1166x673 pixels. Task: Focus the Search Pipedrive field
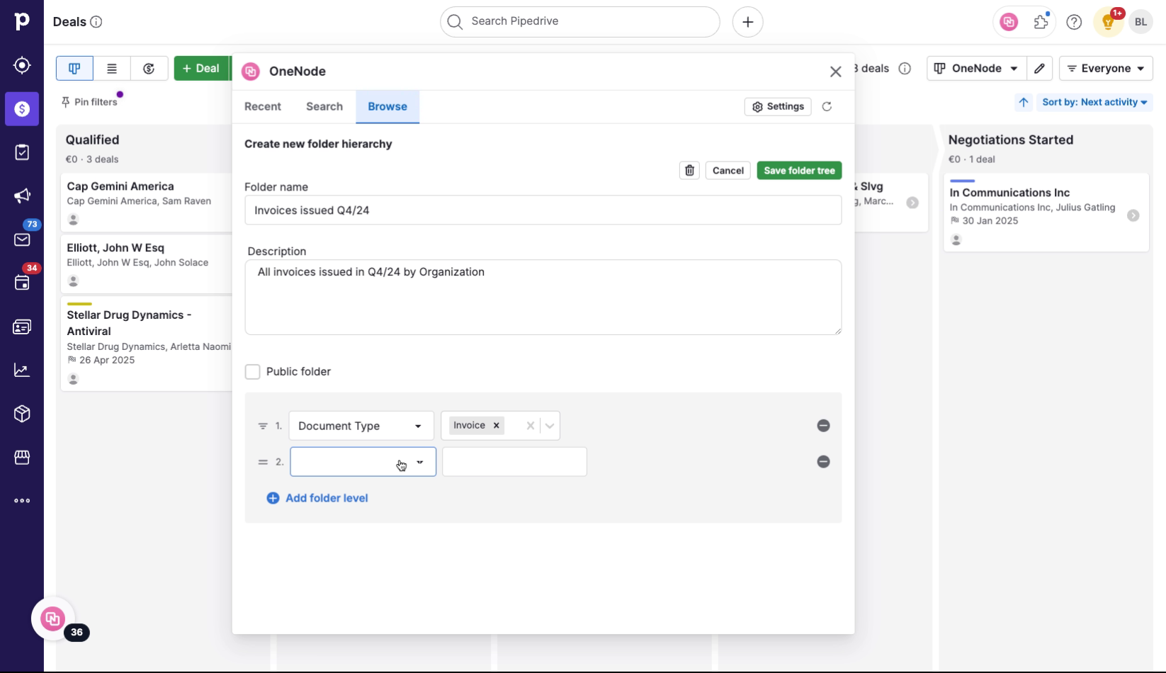pyautogui.click(x=579, y=22)
